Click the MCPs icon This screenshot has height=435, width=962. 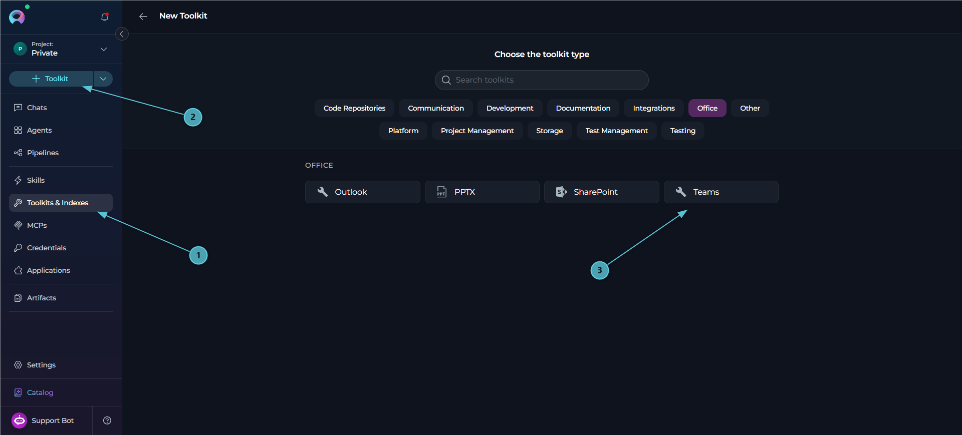click(x=18, y=225)
